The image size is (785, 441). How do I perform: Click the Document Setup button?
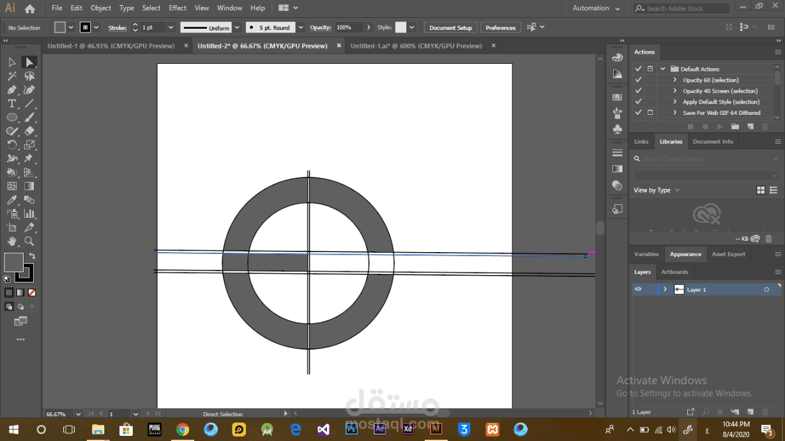tap(450, 27)
